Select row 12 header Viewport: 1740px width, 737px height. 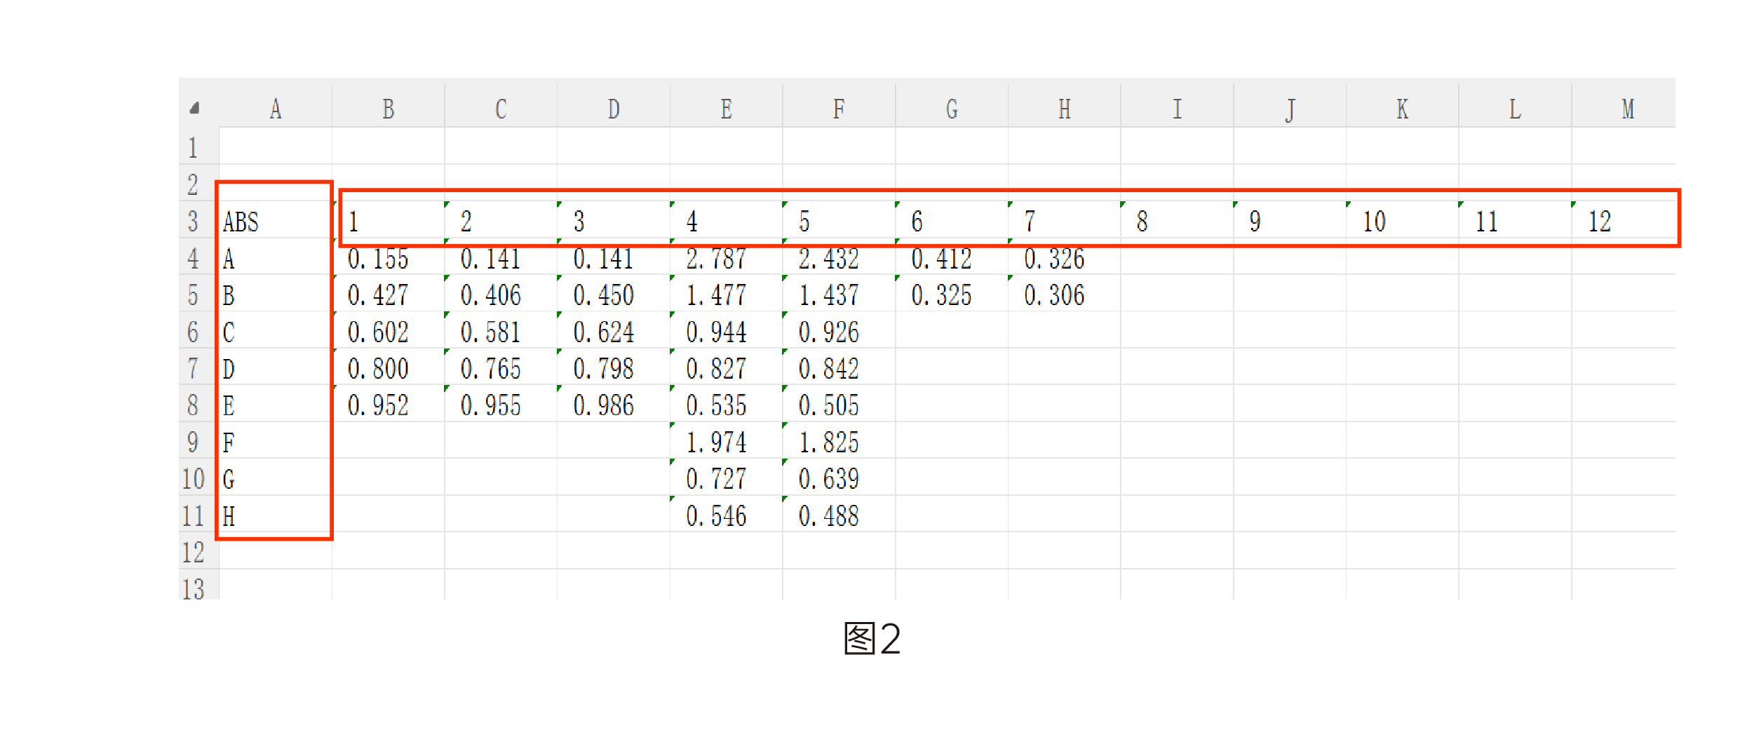point(199,550)
